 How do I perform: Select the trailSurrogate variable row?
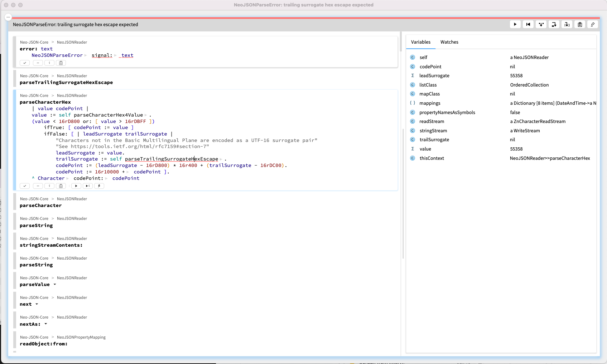[501, 139]
